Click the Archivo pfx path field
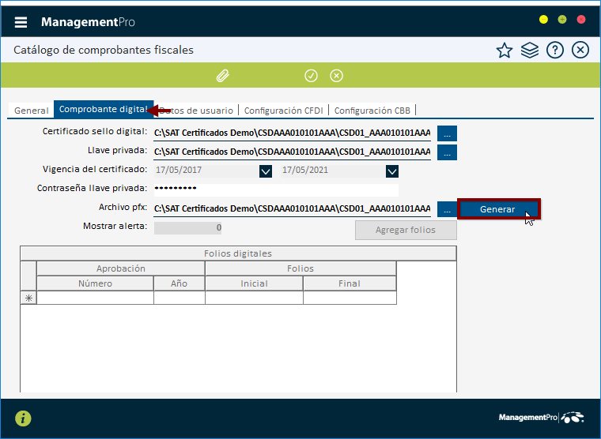The image size is (601, 439). pos(292,209)
